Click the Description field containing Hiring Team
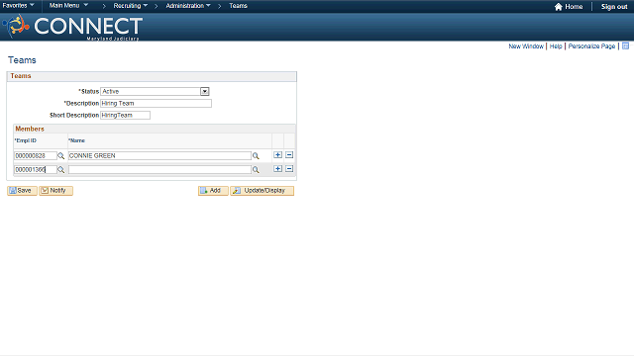 coord(156,103)
